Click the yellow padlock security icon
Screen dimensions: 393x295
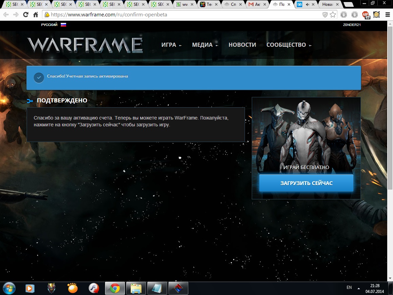47,15
